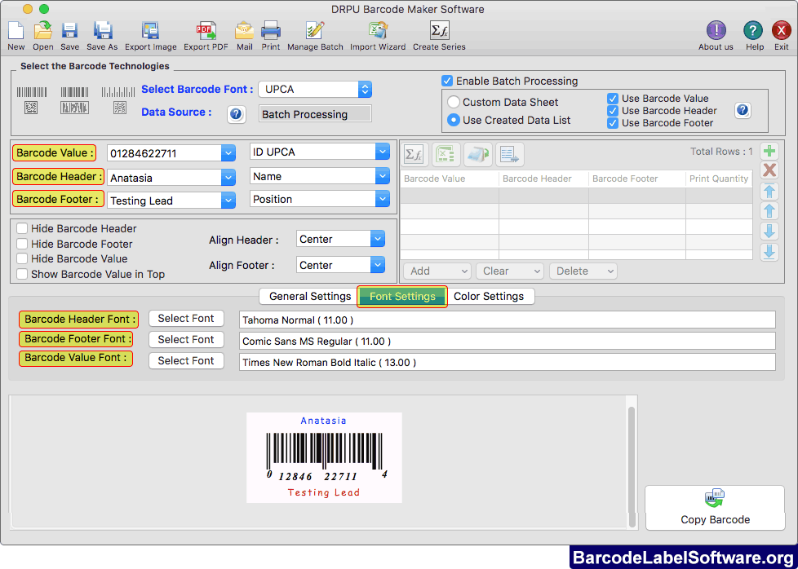Open the Add dropdown below table
This screenshot has height=569, width=798.
[437, 271]
